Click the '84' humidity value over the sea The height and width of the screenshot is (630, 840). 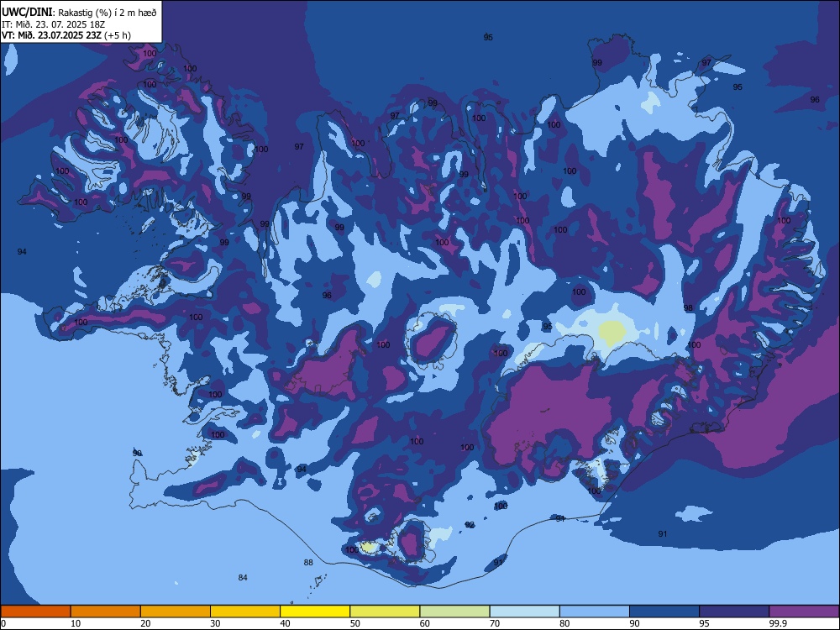243,578
